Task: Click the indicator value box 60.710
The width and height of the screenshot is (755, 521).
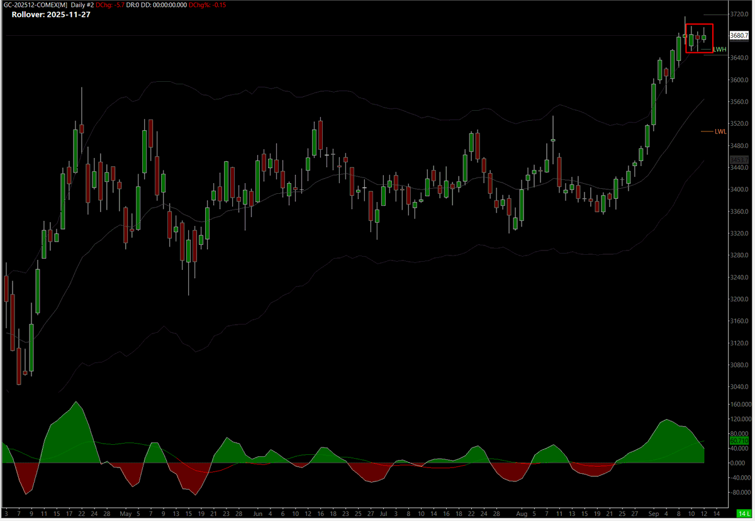Action: tap(738, 441)
